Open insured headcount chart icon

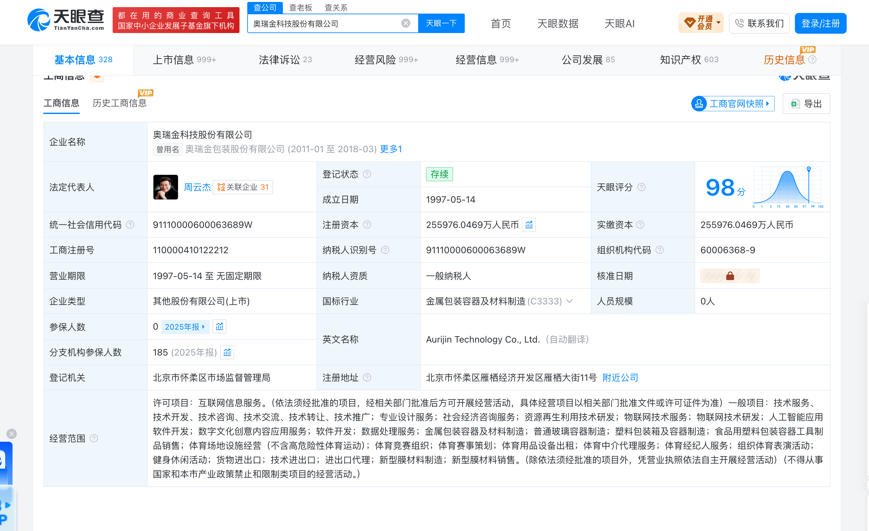219,326
